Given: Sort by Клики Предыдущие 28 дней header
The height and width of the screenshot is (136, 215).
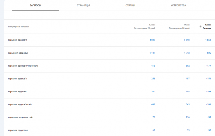Looking at the screenshot, I should (179, 27).
